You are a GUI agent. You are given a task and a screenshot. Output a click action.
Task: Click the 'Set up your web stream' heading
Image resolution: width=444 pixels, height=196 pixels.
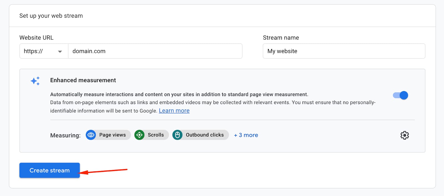[51, 16]
